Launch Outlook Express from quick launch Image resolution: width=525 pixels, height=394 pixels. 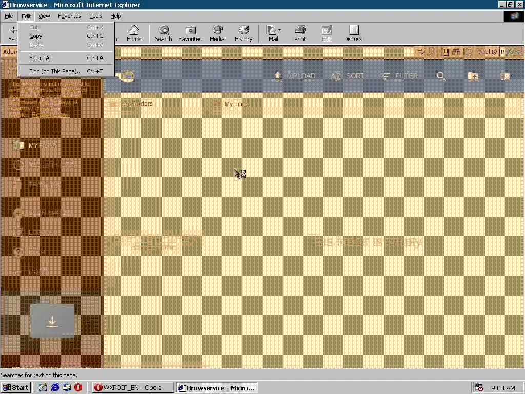[67, 388]
